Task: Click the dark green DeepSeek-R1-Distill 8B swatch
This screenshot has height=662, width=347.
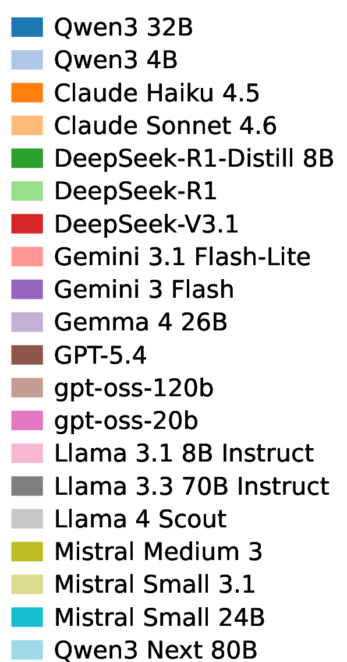Action: point(27,159)
